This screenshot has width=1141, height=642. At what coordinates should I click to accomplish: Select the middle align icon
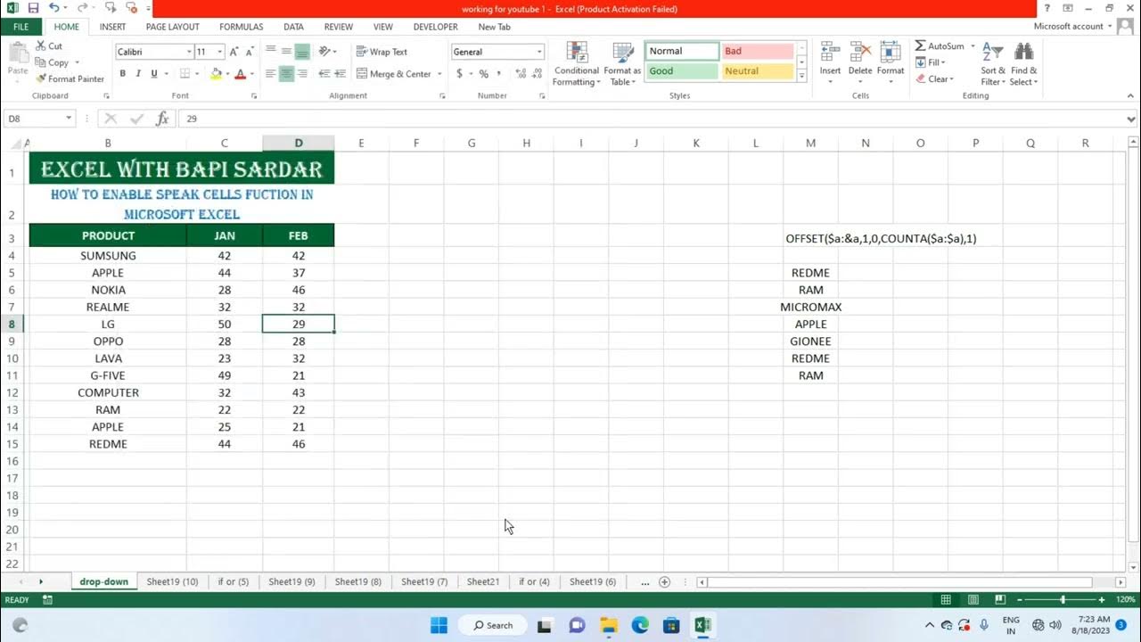click(286, 52)
